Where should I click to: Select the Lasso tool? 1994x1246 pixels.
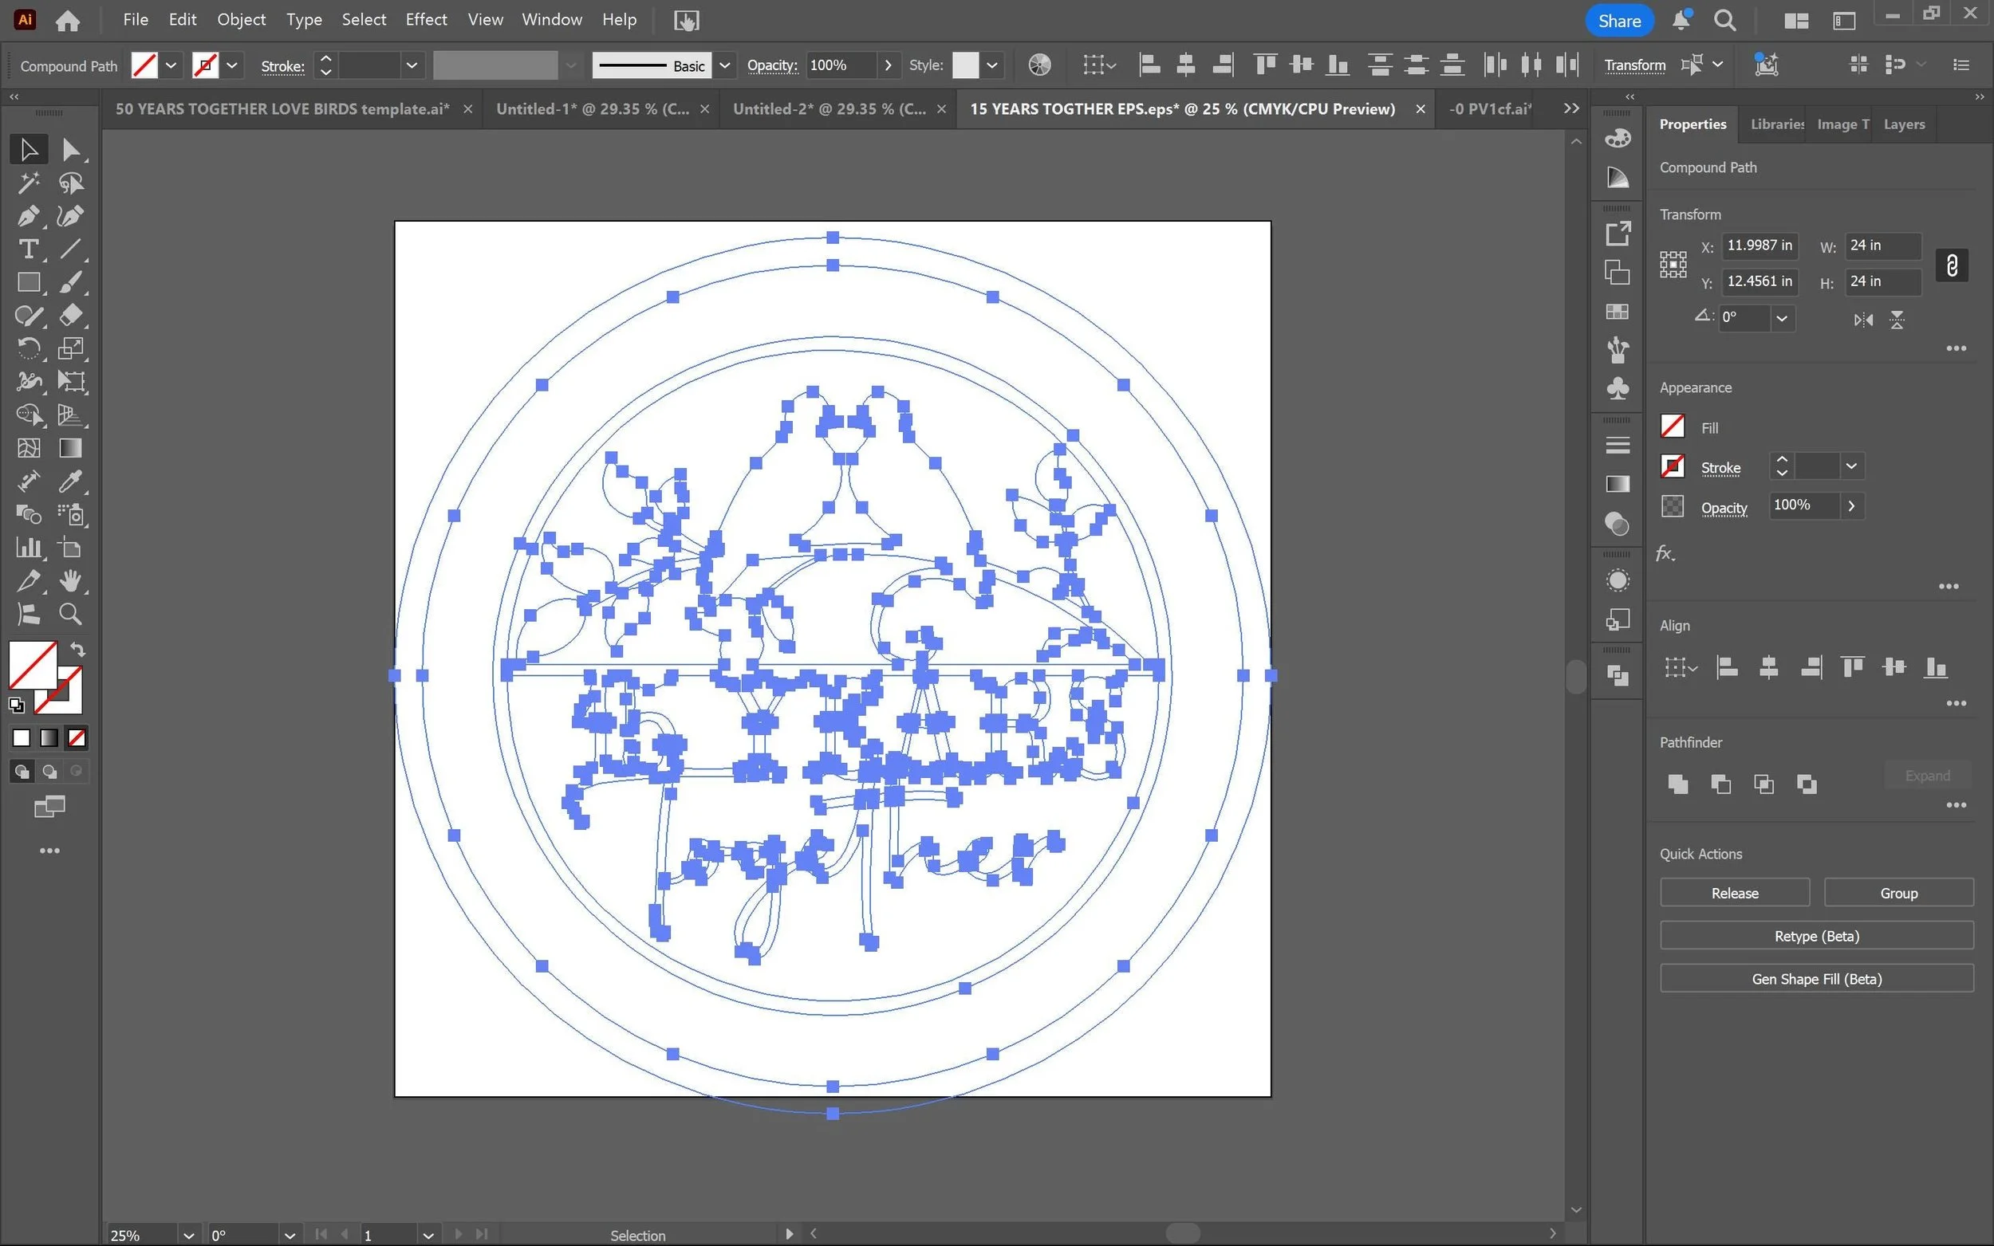point(71,182)
